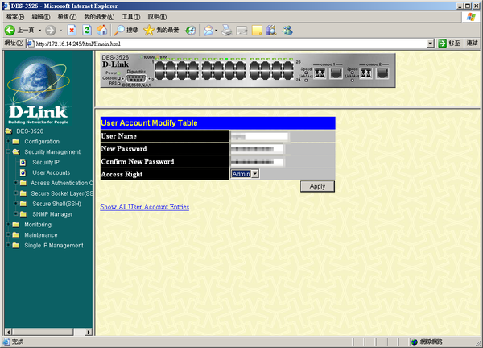Click the Print toolbar icon
Viewport: 483px width, 348px height.
pyautogui.click(x=227, y=30)
